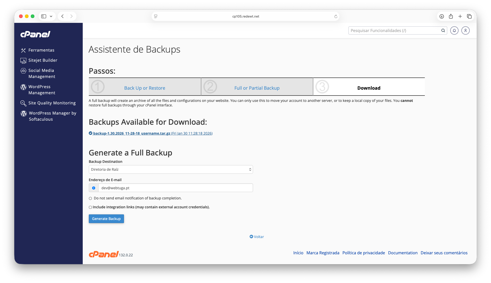The image size is (491, 283).
Task: Open Site Quality Monitoring sidebar item
Action: pos(52,103)
